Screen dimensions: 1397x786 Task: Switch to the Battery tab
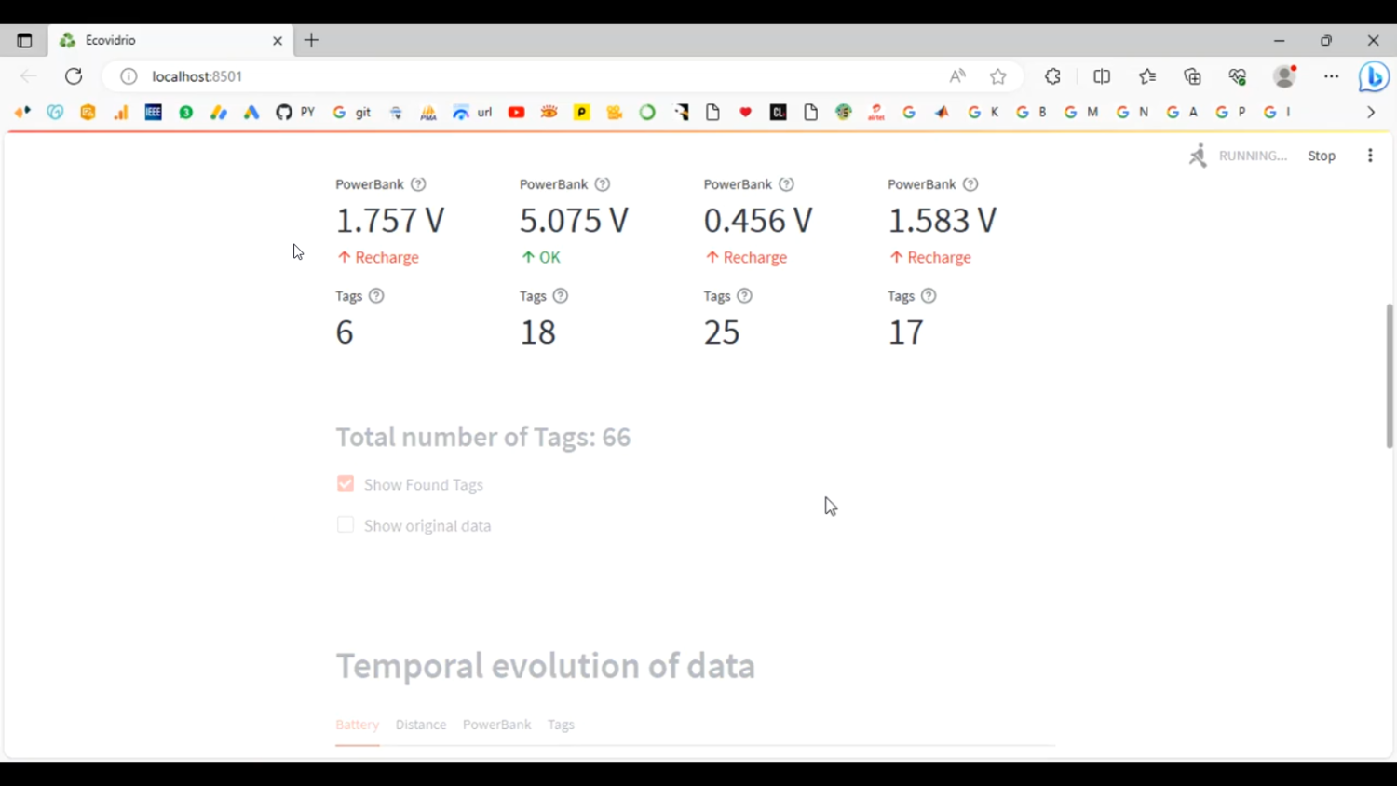(358, 725)
